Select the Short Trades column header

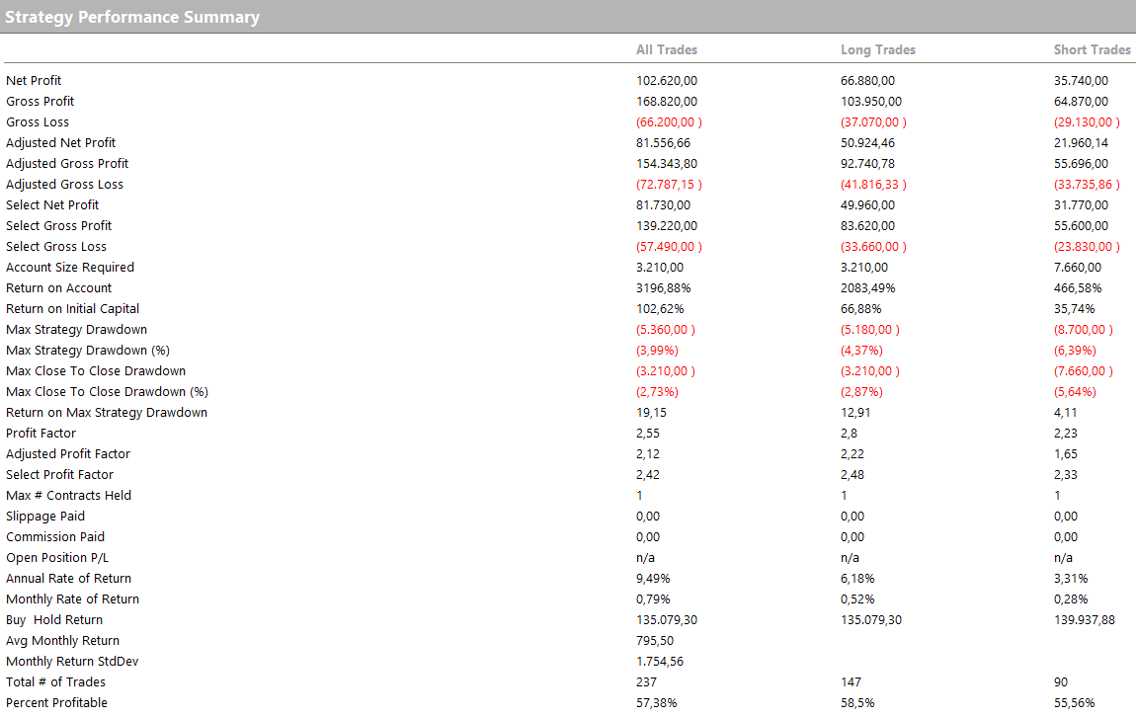[1092, 49]
